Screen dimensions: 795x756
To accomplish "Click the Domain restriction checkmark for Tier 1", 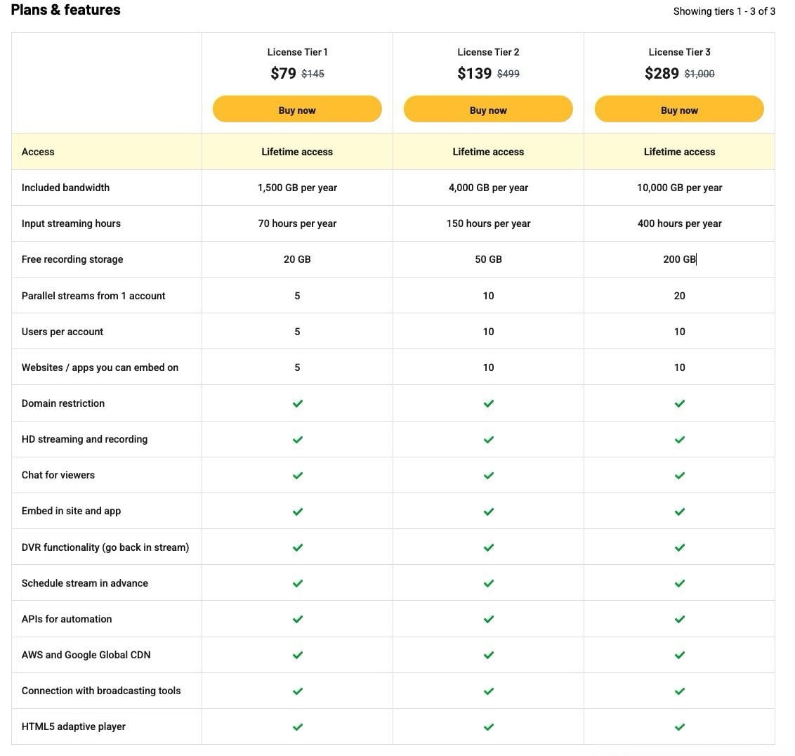I will click(297, 403).
